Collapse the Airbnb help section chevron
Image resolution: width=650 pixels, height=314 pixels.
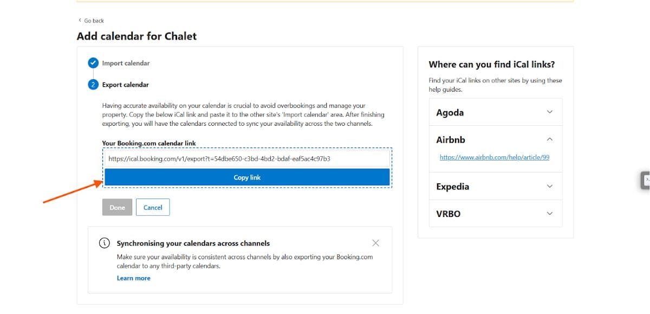pyautogui.click(x=550, y=139)
